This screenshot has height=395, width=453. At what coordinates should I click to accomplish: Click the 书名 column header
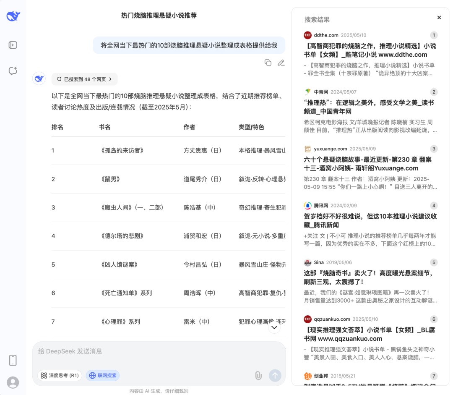(x=104, y=127)
